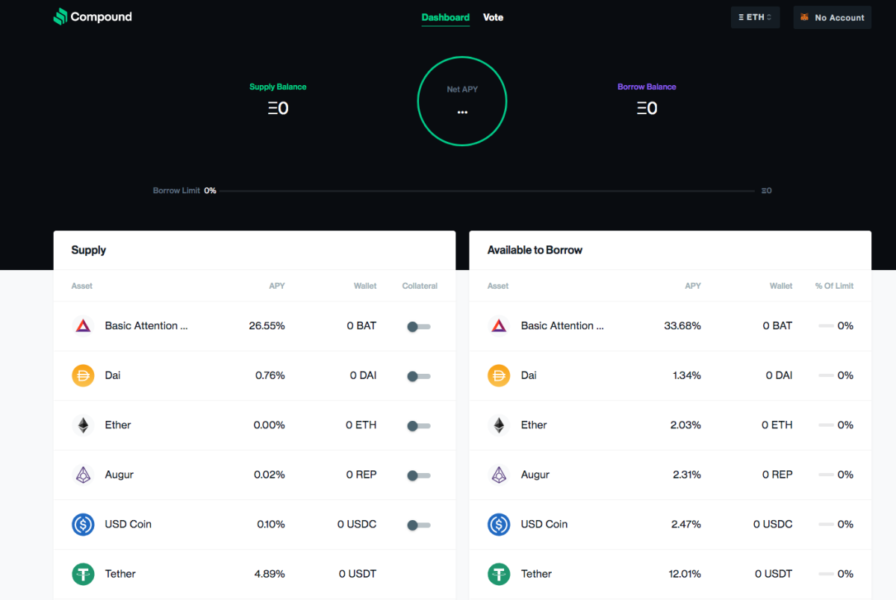Image resolution: width=896 pixels, height=600 pixels.
Task: Click Ether borrow APY 2.03%
Action: [x=686, y=425]
